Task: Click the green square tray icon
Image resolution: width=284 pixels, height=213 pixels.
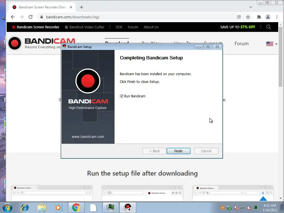Action: 256,207
